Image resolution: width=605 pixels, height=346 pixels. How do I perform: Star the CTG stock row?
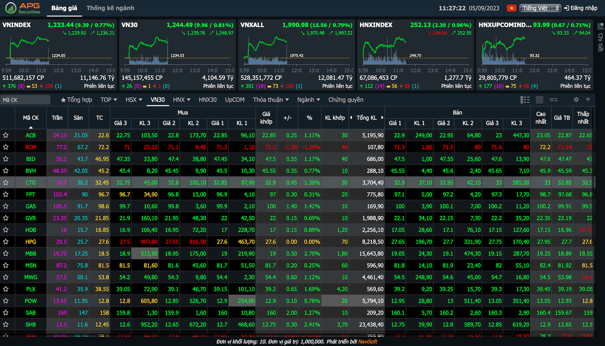5,183
